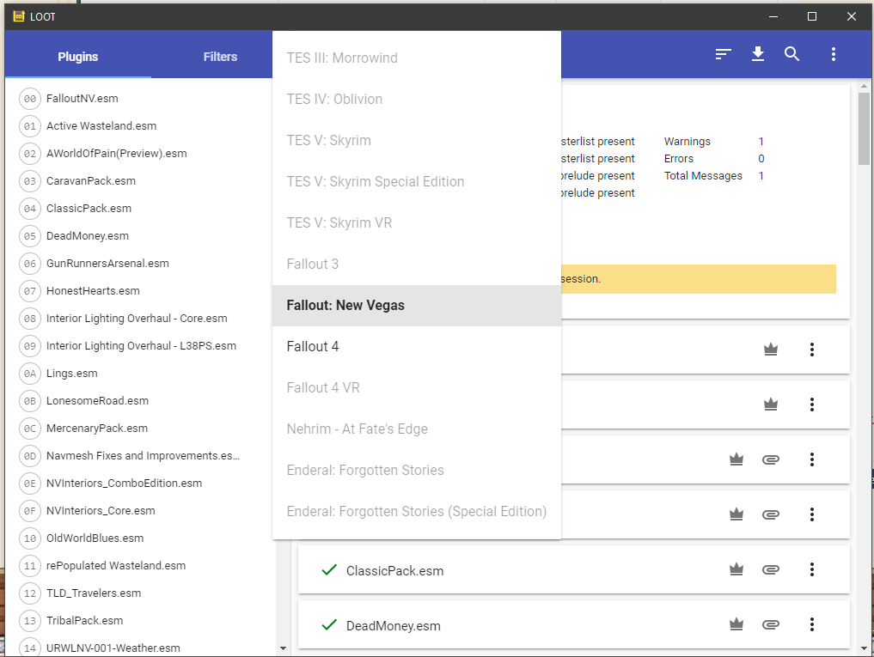Click the crown icon on DeadMoney.esm card
Viewport: 874px width, 657px height.
[x=736, y=624]
